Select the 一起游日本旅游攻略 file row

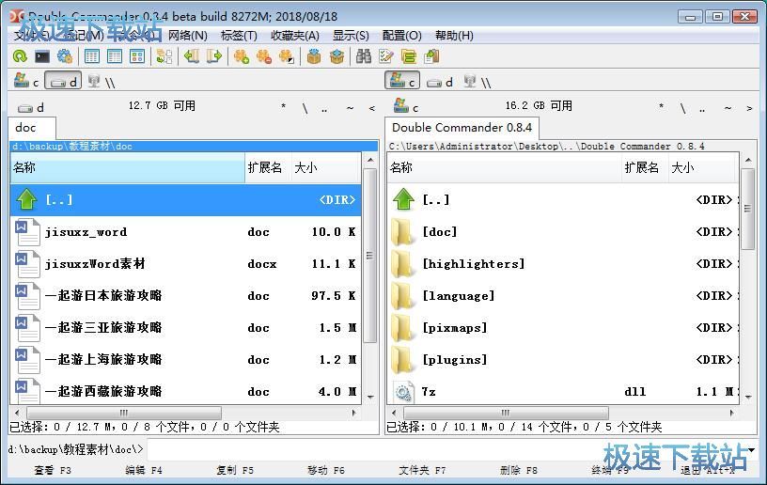[x=186, y=296]
